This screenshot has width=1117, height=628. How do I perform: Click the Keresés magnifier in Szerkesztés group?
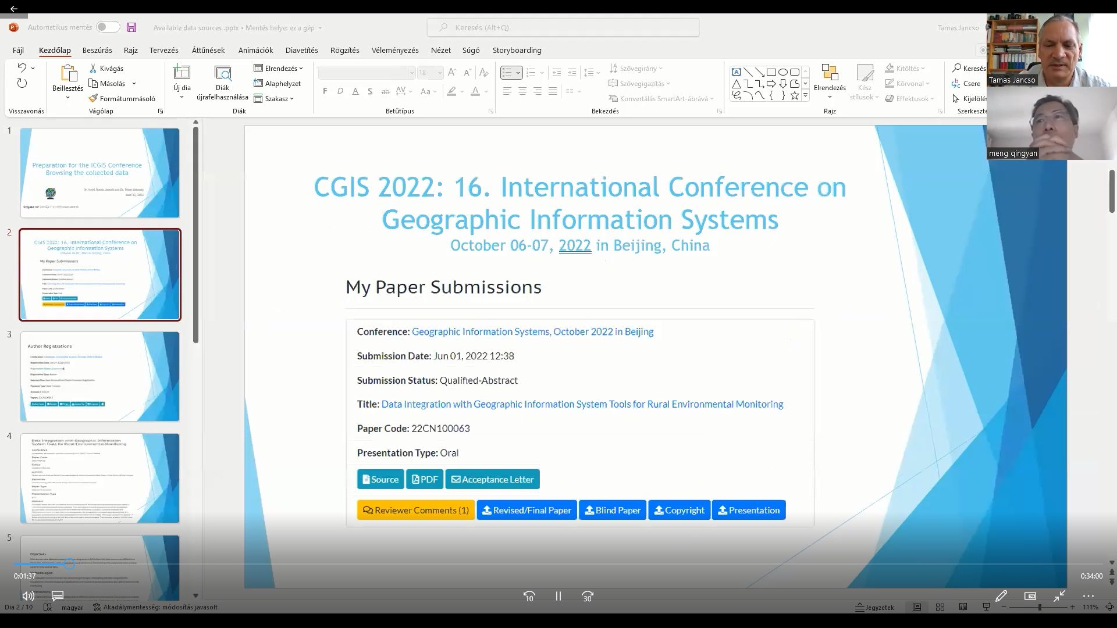pos(956,68)
